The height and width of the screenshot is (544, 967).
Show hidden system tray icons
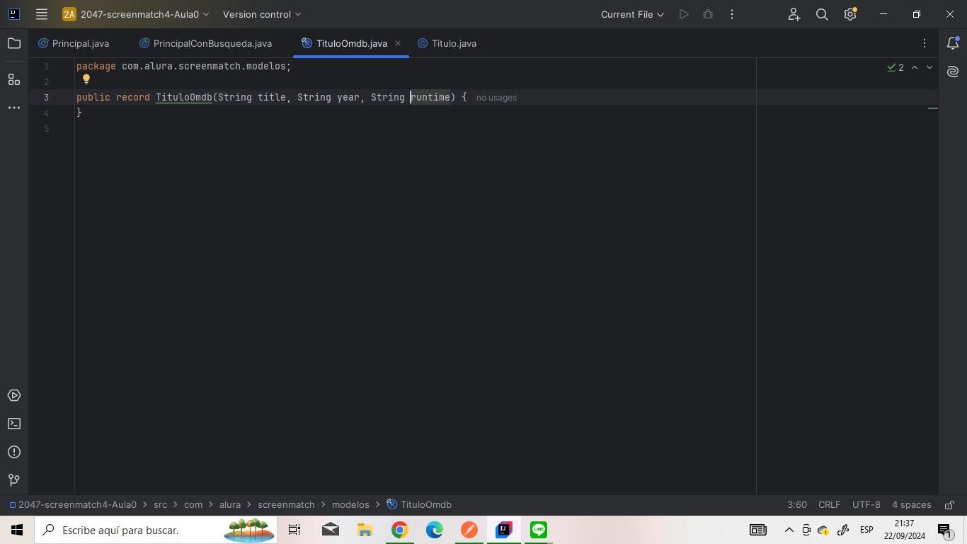[789, 530]
